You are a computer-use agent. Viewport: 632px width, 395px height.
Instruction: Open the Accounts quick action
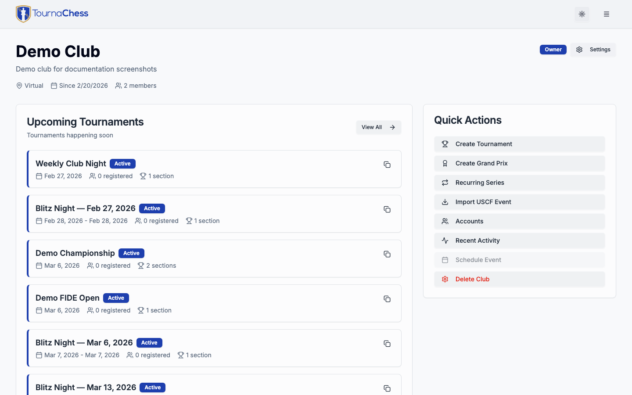(x=519, y=221)
